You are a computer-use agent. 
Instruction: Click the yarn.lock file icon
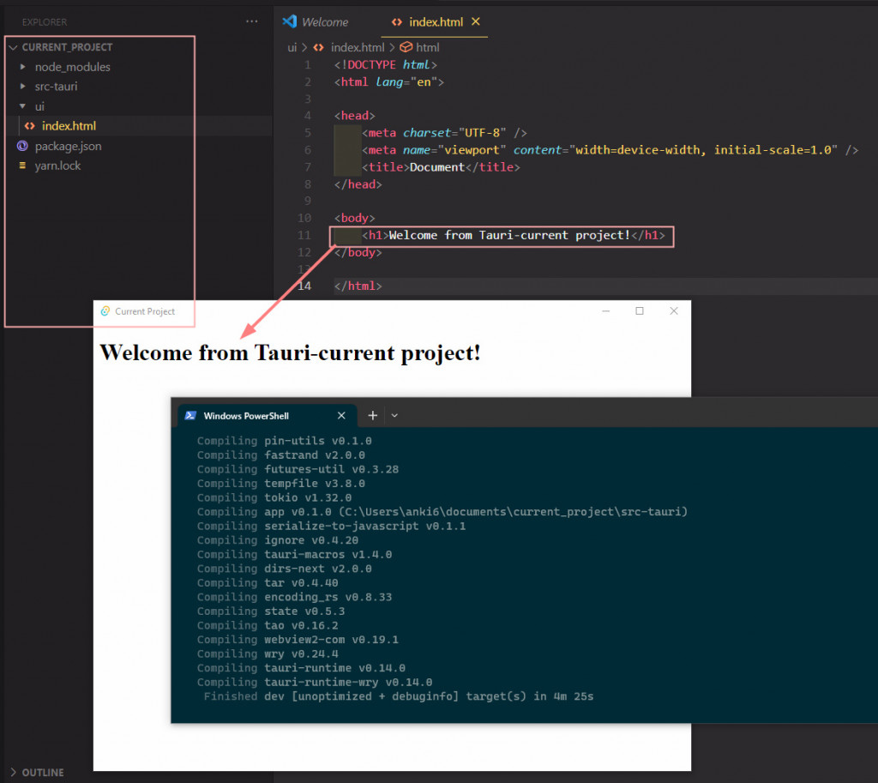(x=22, y=166)
